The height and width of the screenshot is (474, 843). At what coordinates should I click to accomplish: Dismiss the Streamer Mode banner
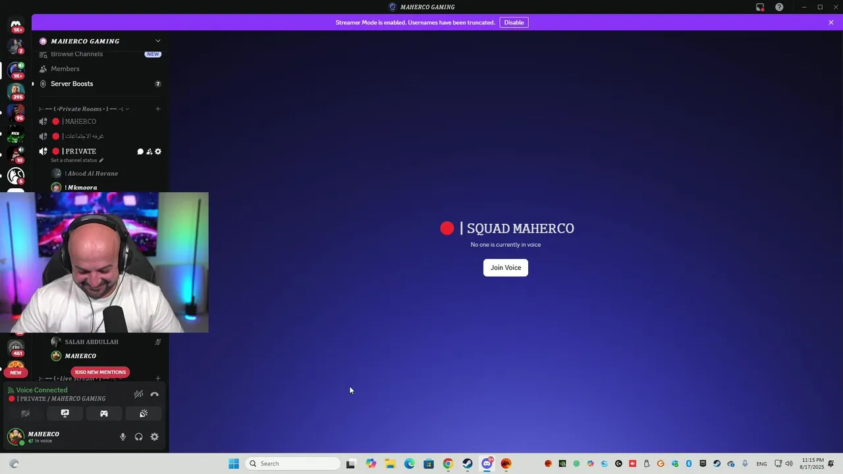click(x=831, y=22)
